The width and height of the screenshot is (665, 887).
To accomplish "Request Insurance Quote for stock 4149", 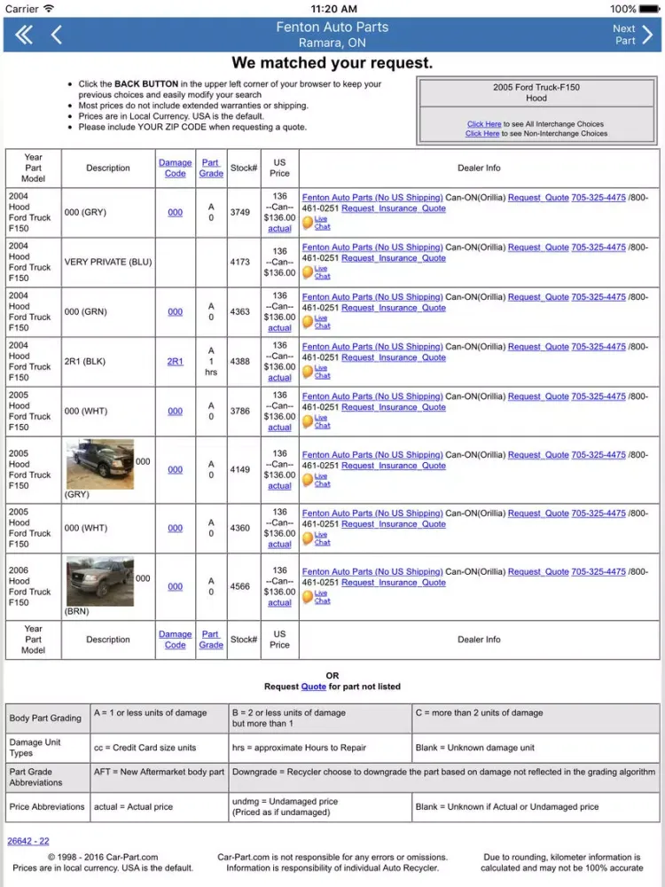I will point(394,466).
